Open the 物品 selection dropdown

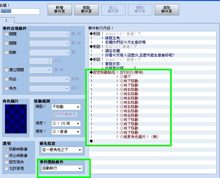click(50, 79)
